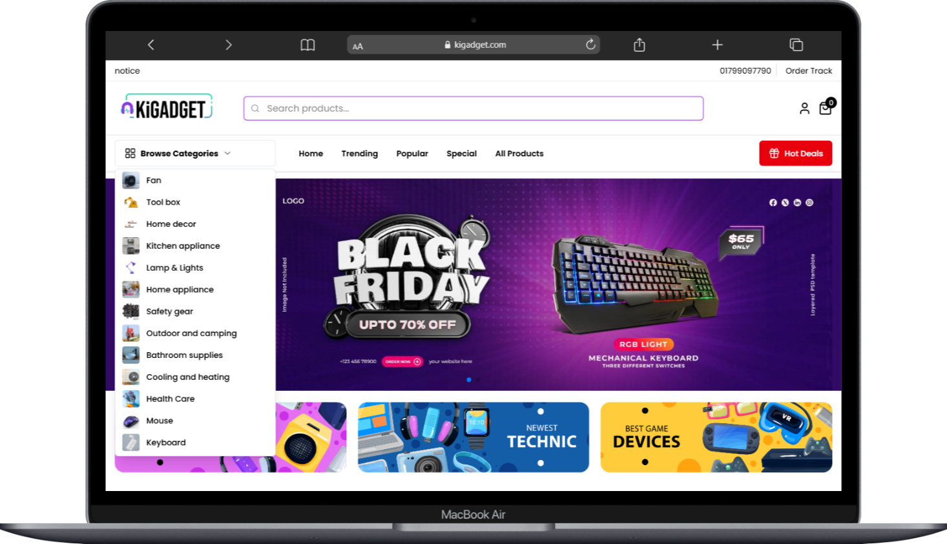Open the Trending nav item
The width and height of the screenshot is (947, 544).
coord(360,154)
